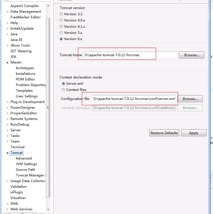Screen dimensions: 213x214
Task: Open Tomcat Manager App page
Action: tap(31, 175)
